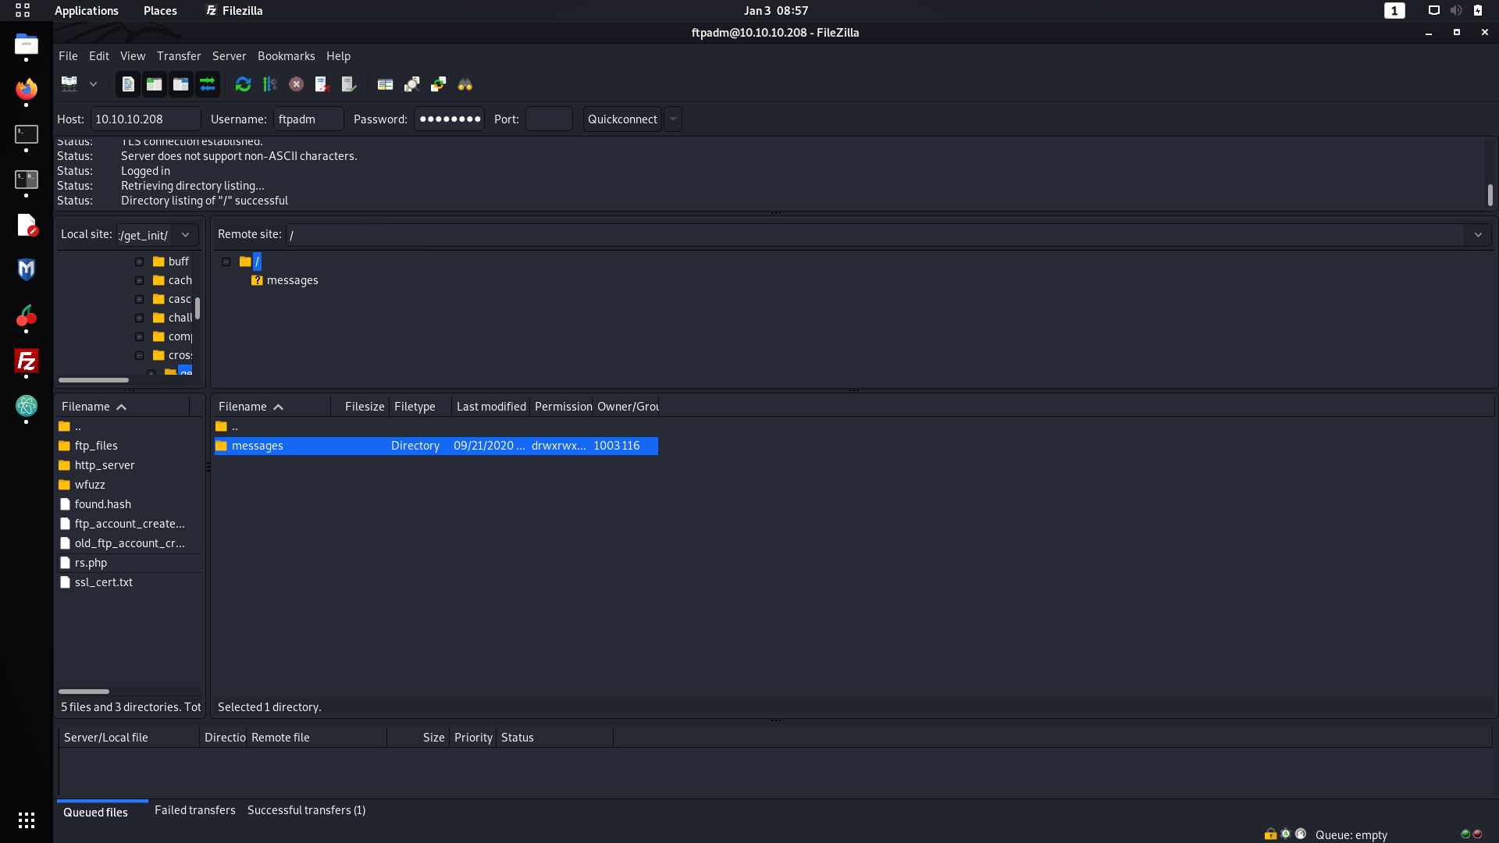Select messages in the remote directory tree
Image resolution: width=1499 pixels, height=843 pixels.
click(292, 280)
